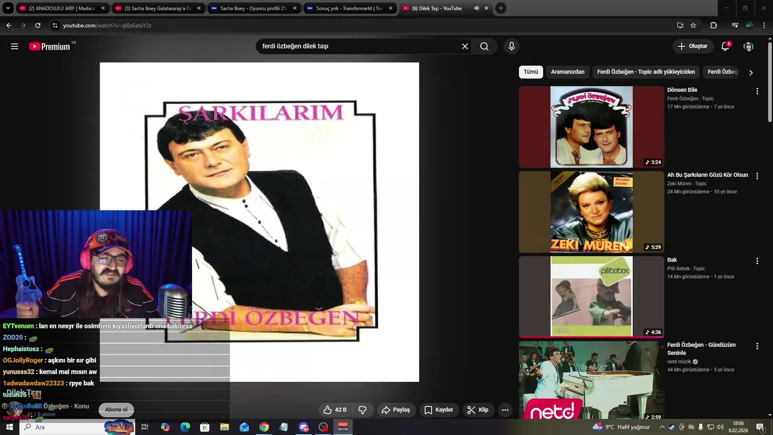Open more options for the Bak video
The height and width of the screenshot is (435, 773).
pos(757,261)
